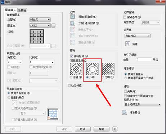Click the 继承特性 icon
The height and width of the screenshot is (134, 166).
click(125, 112)
